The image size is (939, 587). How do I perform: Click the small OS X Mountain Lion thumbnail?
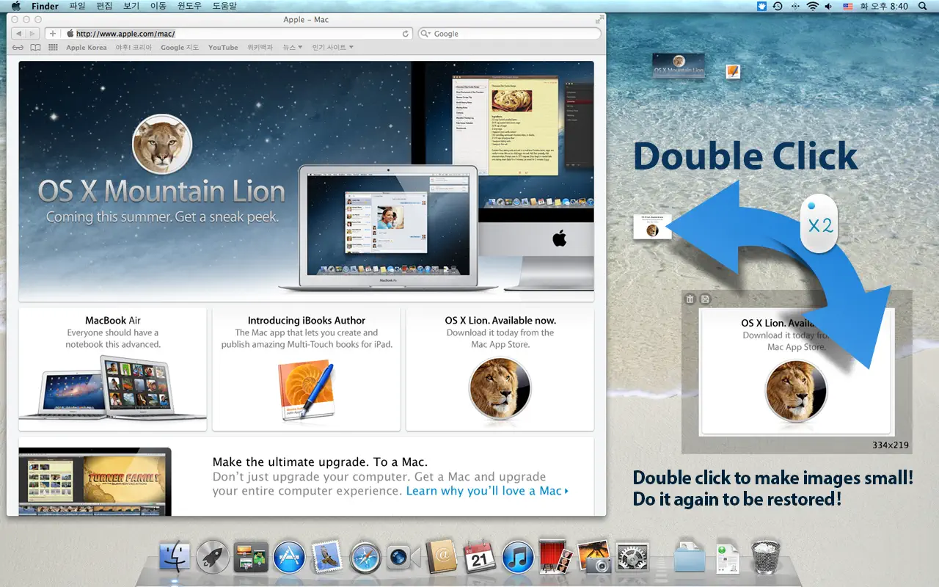coord(679,65)
